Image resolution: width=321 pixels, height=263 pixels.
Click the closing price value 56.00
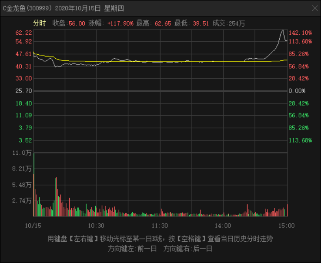[x=77, y=23]
